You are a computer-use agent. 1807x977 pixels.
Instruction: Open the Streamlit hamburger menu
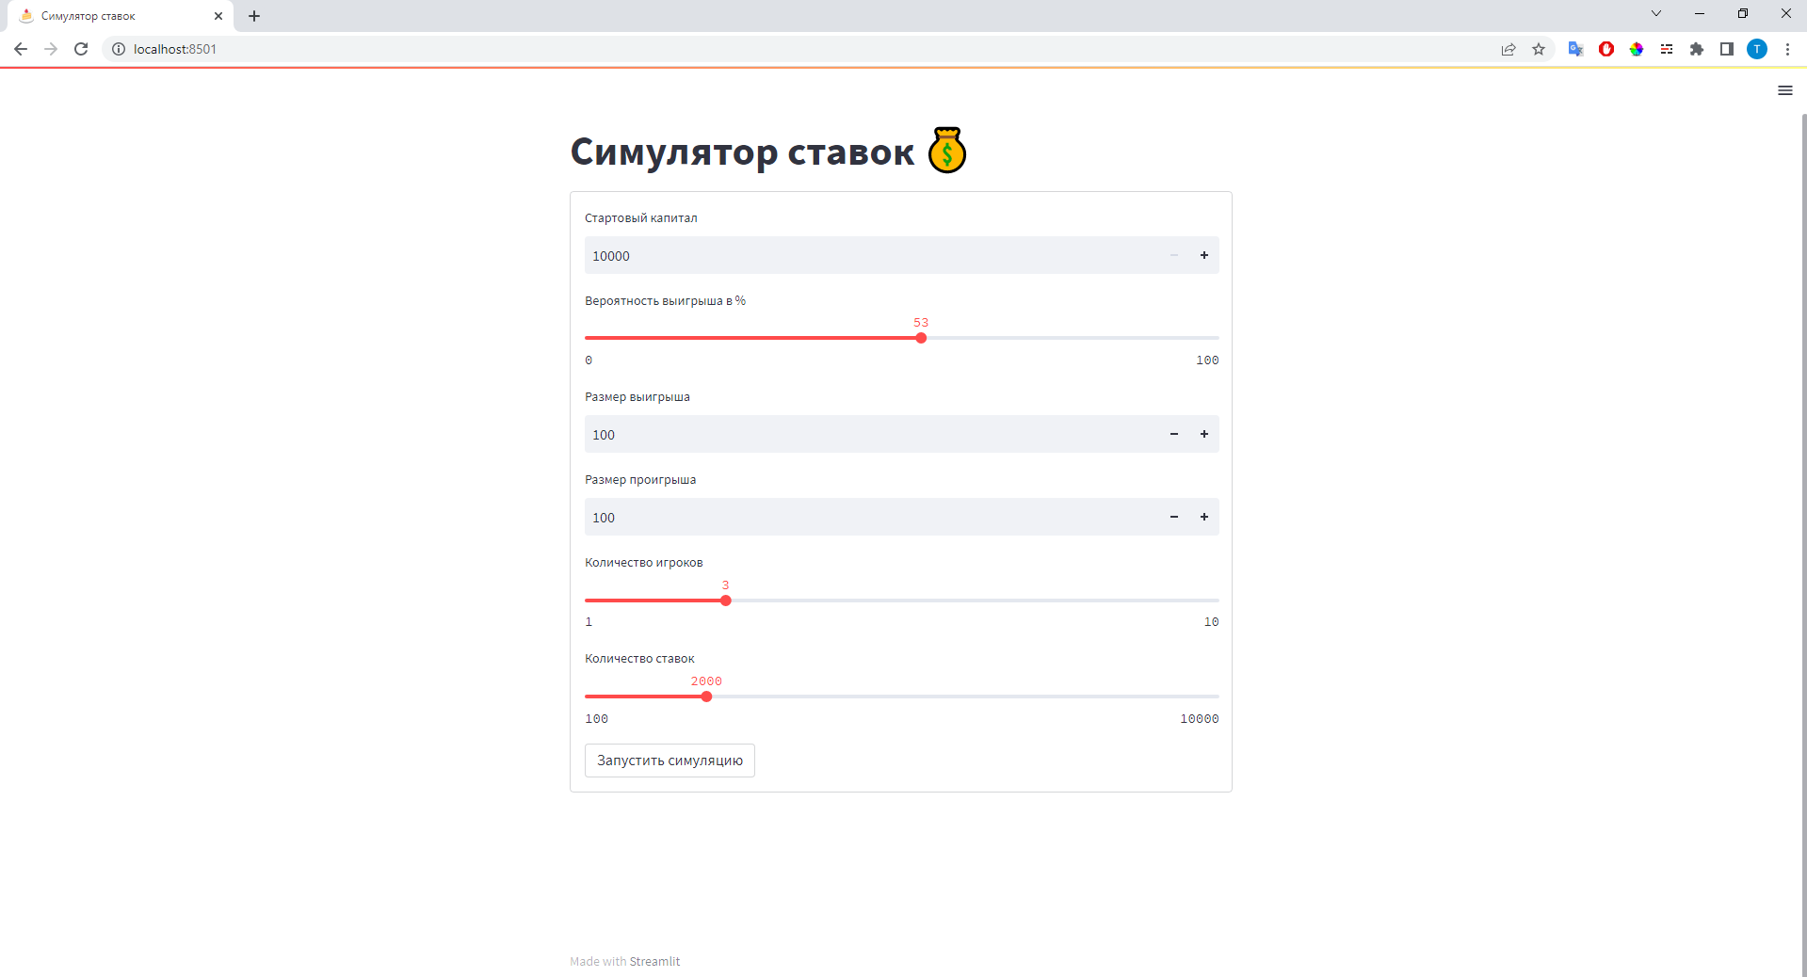click(1784, 90)
